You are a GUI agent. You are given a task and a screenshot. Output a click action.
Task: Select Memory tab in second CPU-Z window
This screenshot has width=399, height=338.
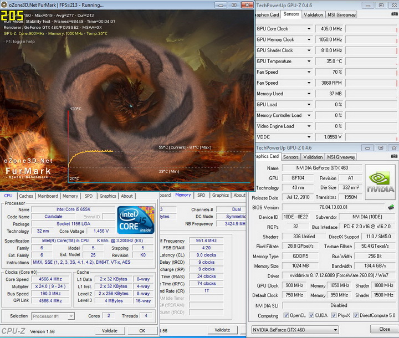pyautogui.click(x=183, y=195)
